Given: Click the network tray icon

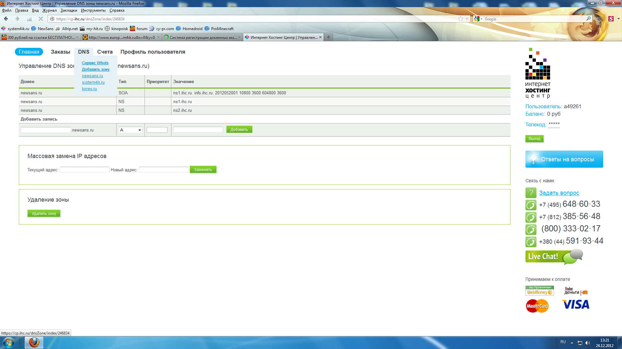Looking at the screenshot, I should [580, 343].
